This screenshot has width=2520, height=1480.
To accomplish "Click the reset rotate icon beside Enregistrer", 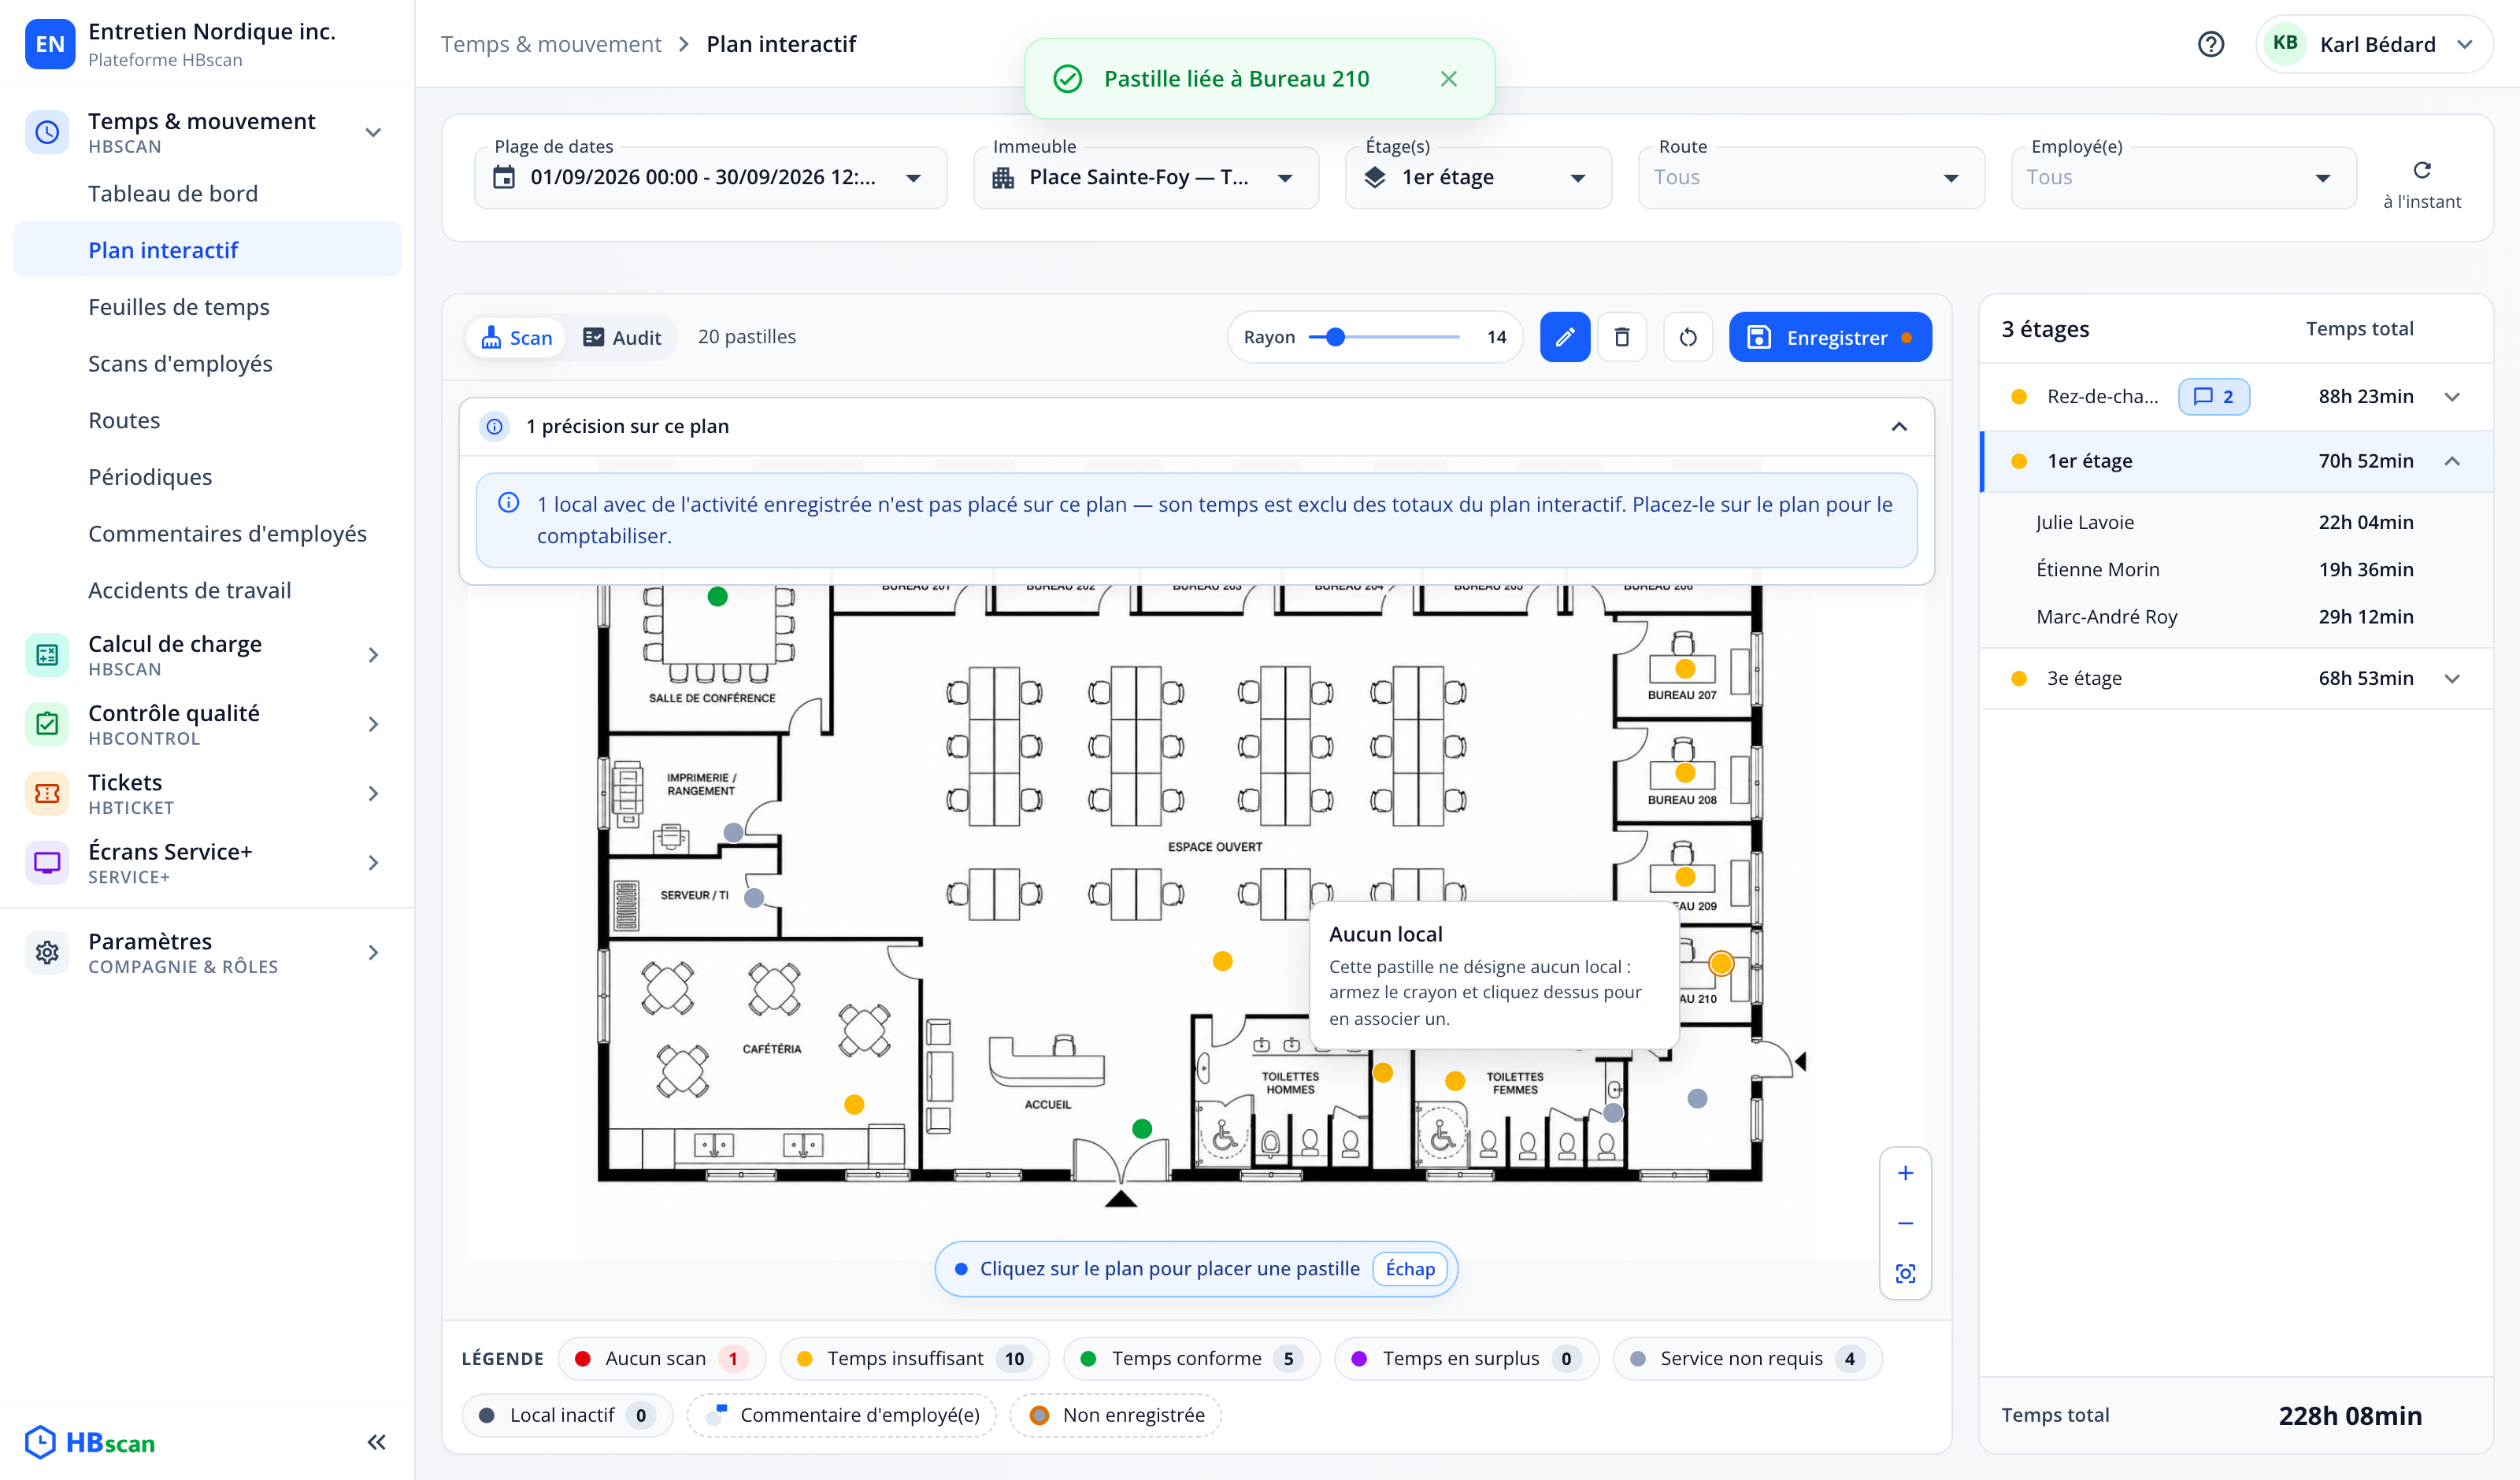I will click(1688, 337).
